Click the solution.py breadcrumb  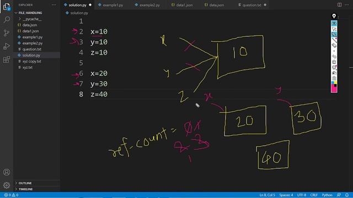(x=77, y=13)
